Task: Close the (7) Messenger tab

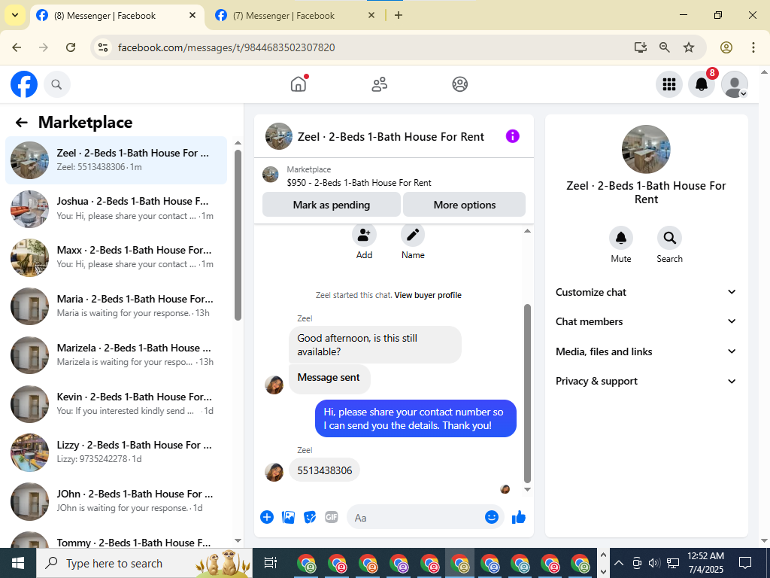Action: [371, 15]
